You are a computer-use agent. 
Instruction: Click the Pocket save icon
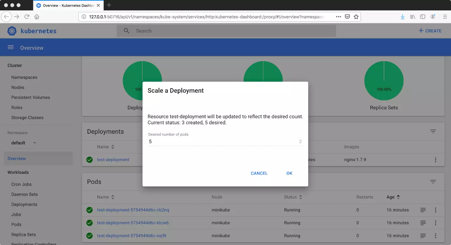click(x=347, y=17)
